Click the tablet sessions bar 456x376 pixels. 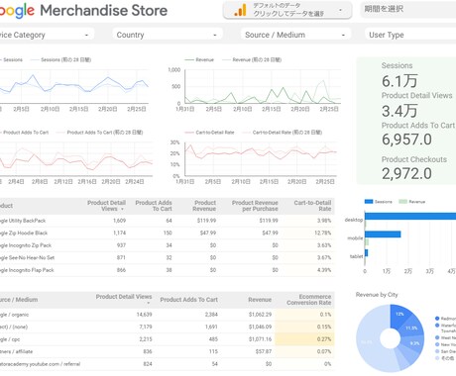click(x=366, y=253)
